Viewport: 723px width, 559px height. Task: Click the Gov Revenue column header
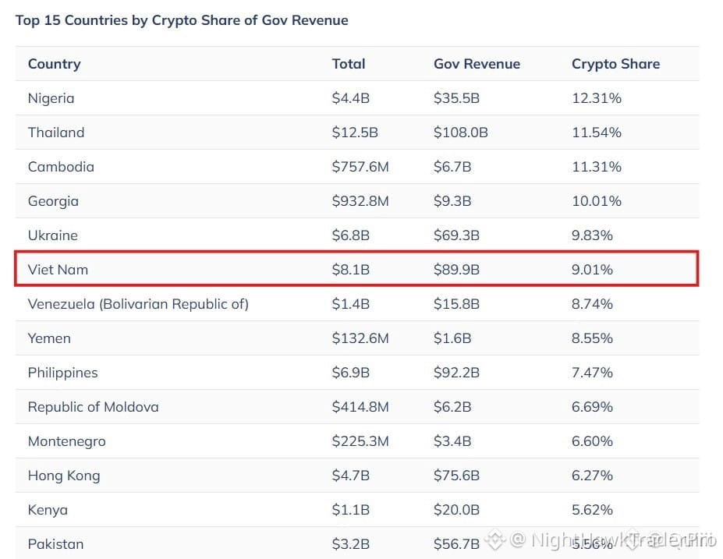click(477, 64)
